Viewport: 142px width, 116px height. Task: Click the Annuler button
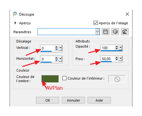[x=73, y=100]
